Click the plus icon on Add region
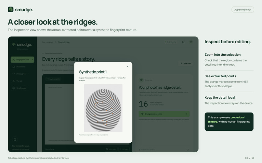This screenshot has width=262, height=163. [121, 149]
